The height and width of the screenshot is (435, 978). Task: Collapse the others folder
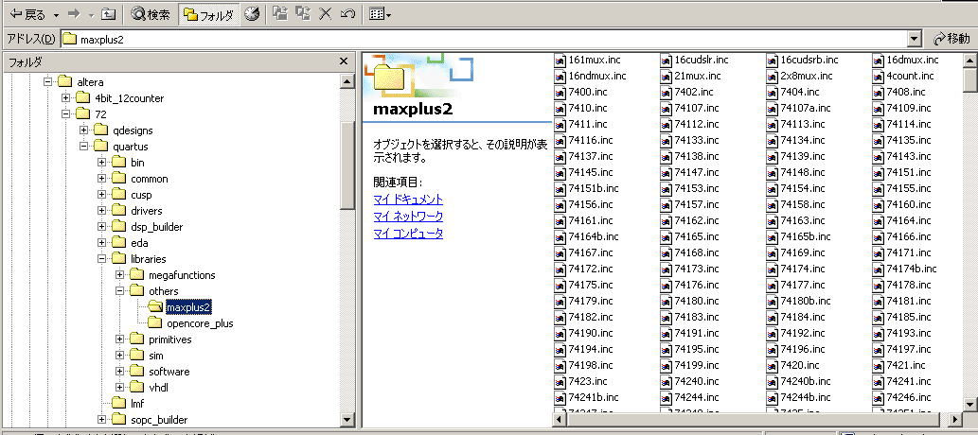(x=120, y=291)
